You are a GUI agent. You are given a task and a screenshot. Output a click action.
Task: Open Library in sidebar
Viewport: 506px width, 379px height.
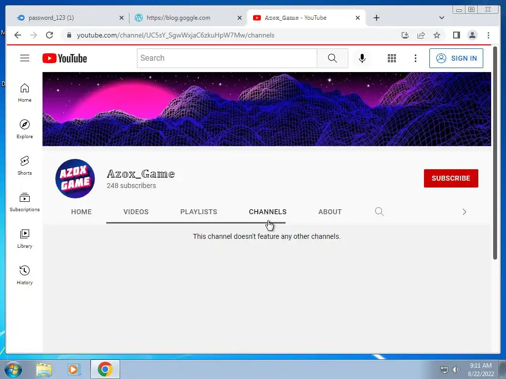[25, 238]
